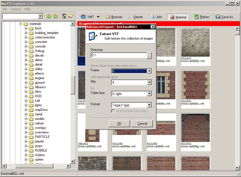Select the brickwall004c.vmt thumbnail

click(x=195, y=89)
